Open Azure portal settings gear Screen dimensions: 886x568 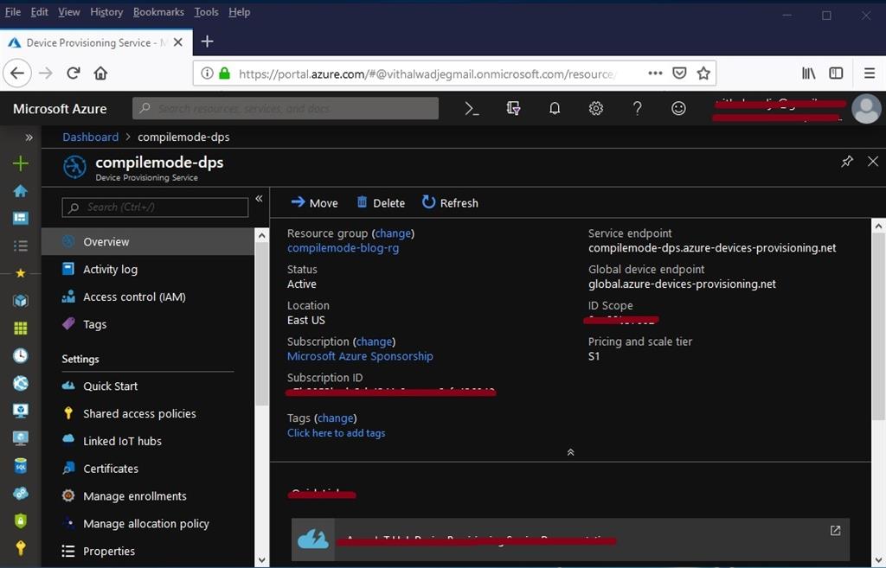(x=595, y=108)
